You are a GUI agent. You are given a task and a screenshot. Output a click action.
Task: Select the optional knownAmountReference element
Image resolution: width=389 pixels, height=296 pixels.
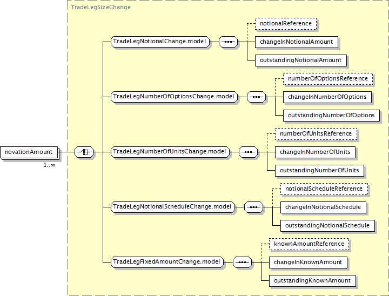pos(309,244)
